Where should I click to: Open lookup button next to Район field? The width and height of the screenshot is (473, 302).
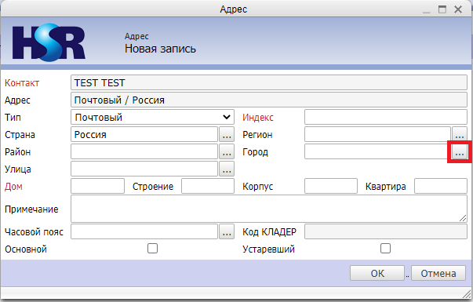tap(227, 151)
